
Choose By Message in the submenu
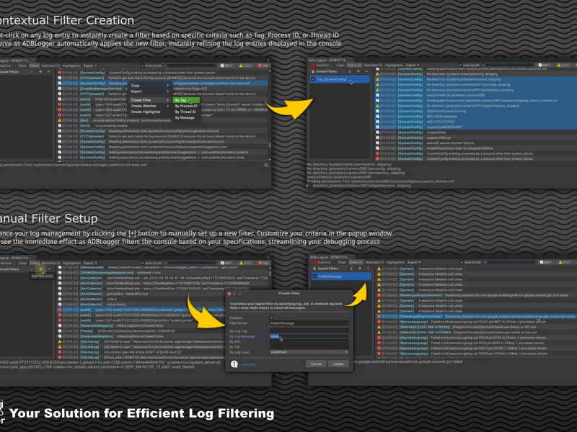point(186,117)
